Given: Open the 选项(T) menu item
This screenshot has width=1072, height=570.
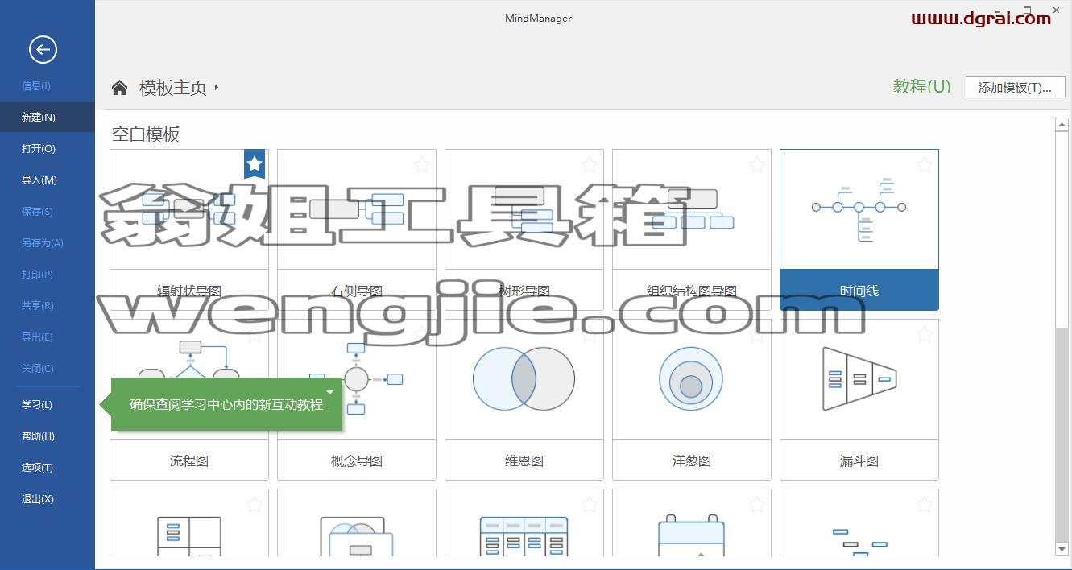Looking at the screenshot, I should point(48,467).
